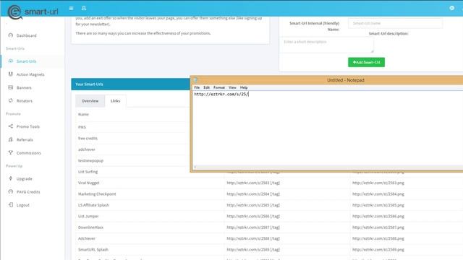Open the Upgrade link
This screenshot has width=463, height=260.
click(x=24, y=179)
